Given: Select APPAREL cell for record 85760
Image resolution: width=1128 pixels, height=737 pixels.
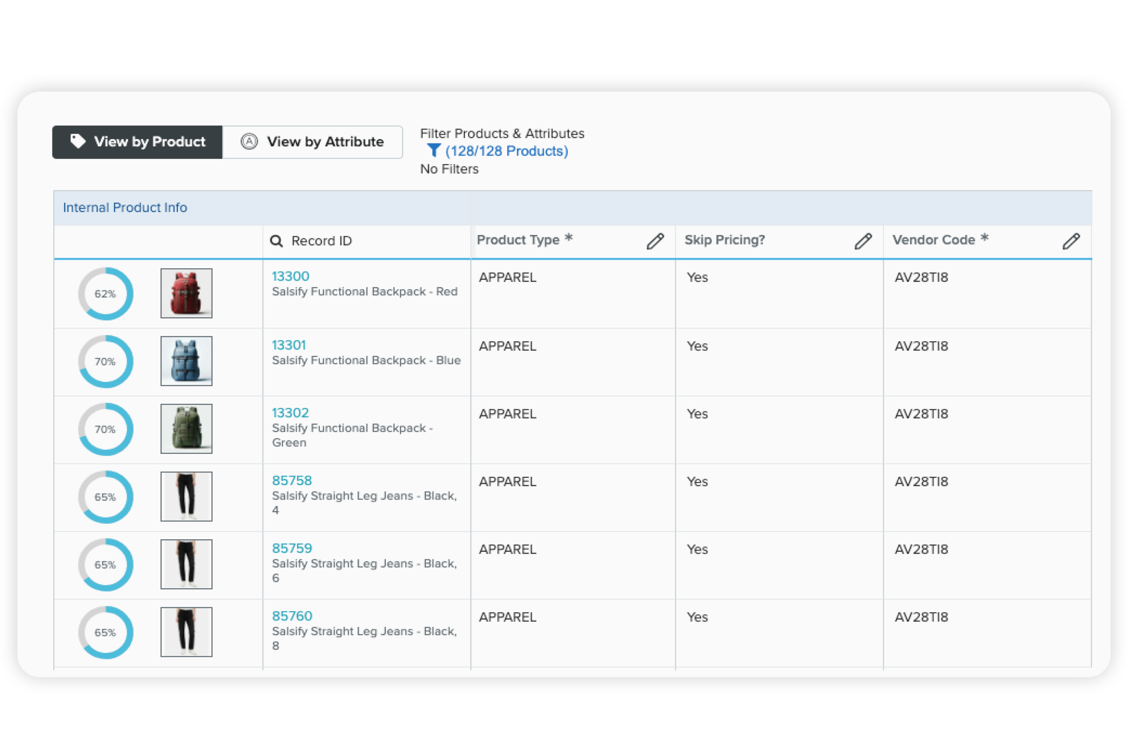Looking at the screenshot, I should click(573, 633).
